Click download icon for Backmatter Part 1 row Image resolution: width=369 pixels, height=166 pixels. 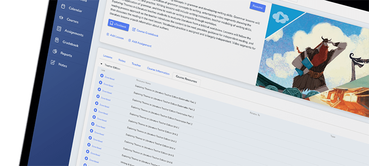pyautogui.click(x=102, y=76)
